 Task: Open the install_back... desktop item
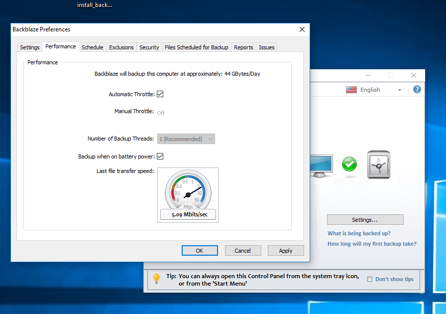pos(95,5)
